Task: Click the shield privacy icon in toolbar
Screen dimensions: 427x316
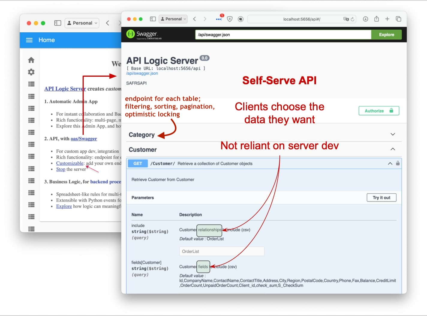Action: [x=230, y=19]
